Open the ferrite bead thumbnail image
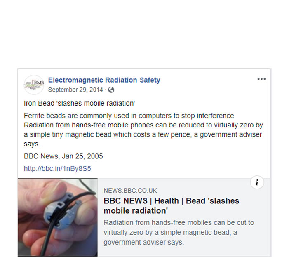 click(58, 217)
